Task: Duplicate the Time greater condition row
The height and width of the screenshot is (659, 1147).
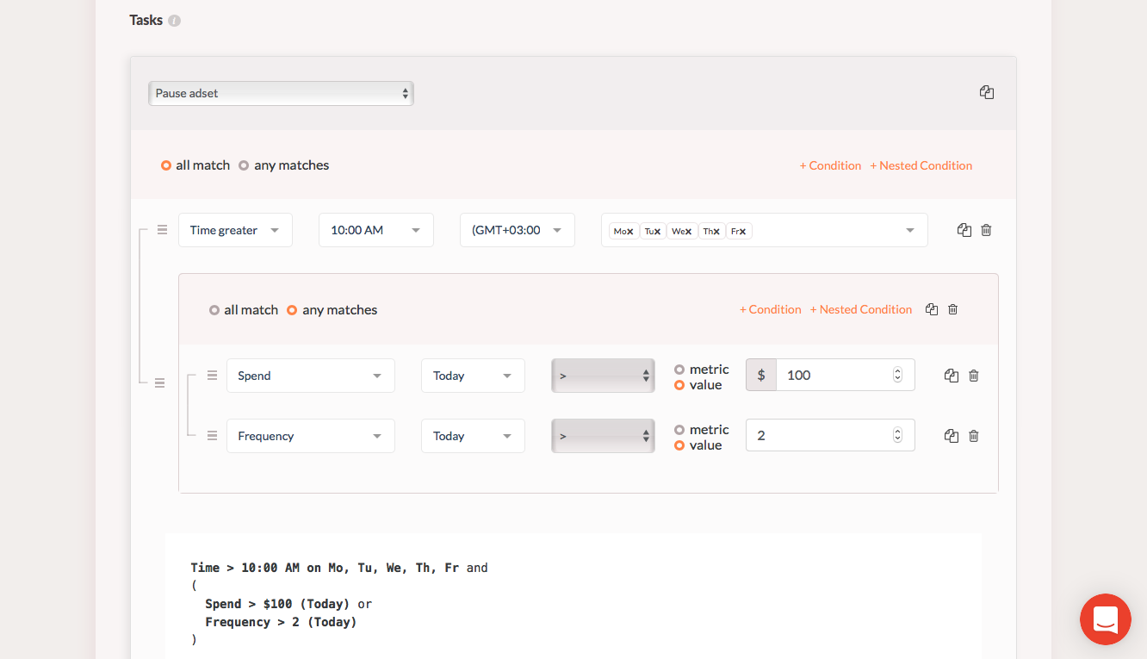Action: [964, 230]
